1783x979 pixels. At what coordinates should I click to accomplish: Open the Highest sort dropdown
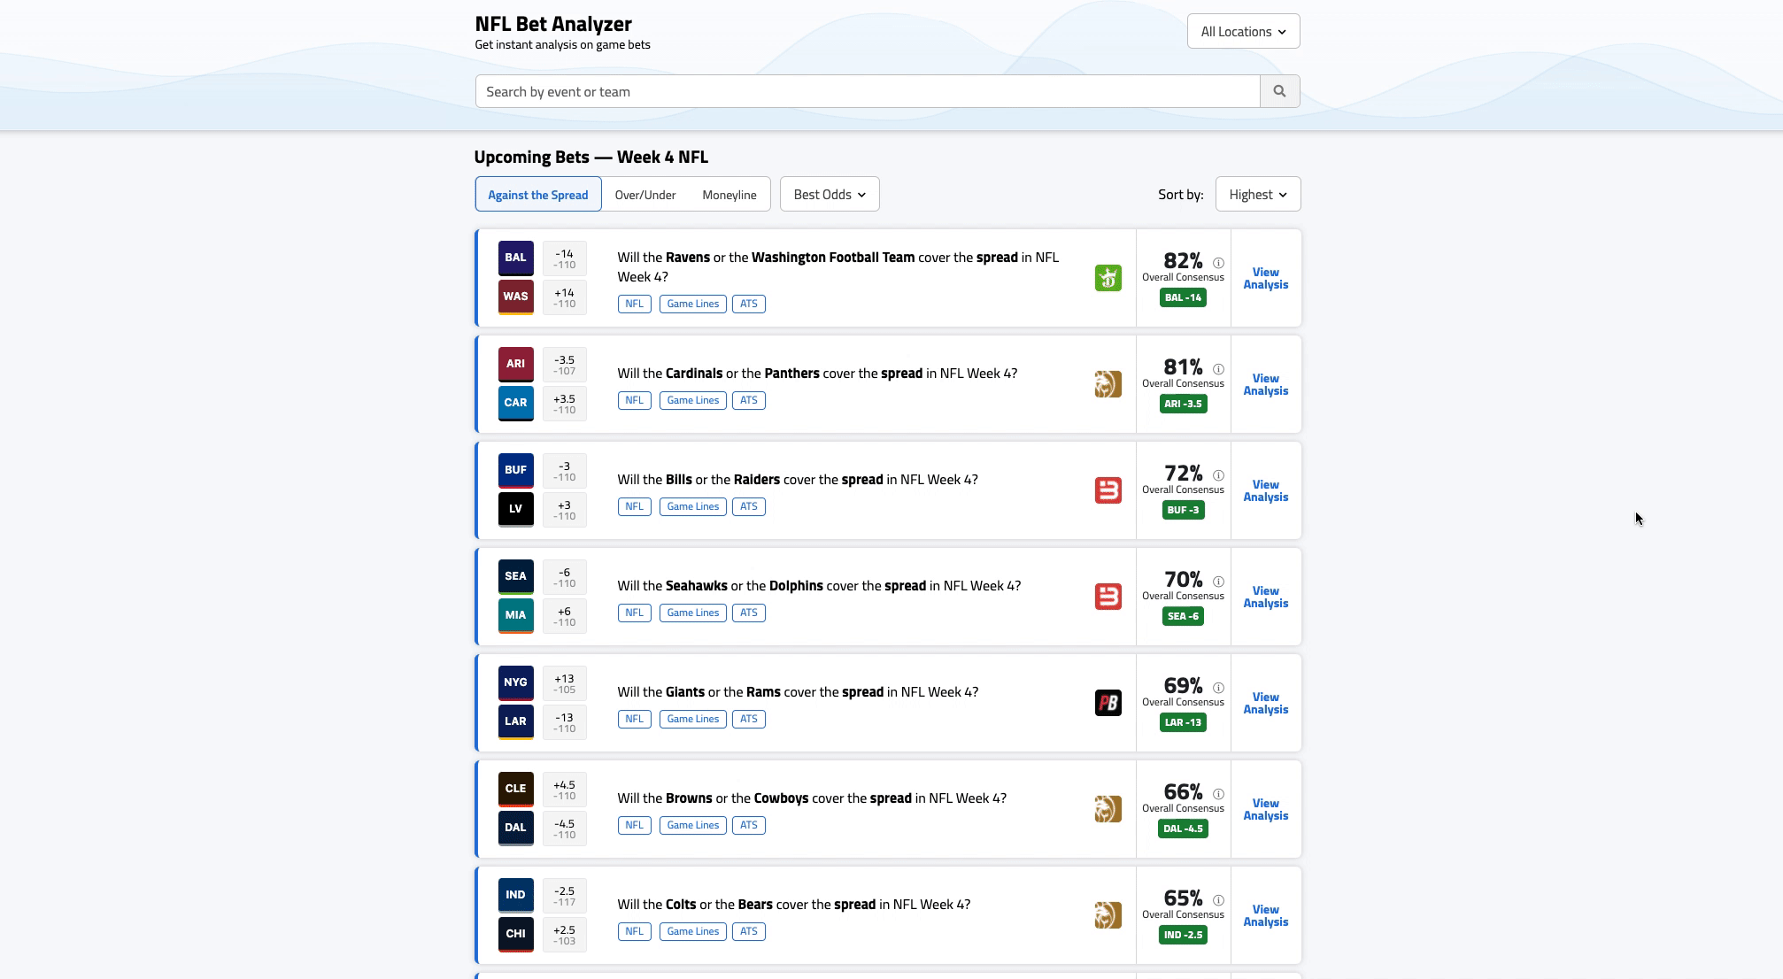pos(1257,195)
